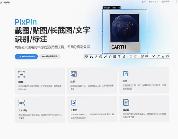Click the 截动图 card title

tap(126, 110)
